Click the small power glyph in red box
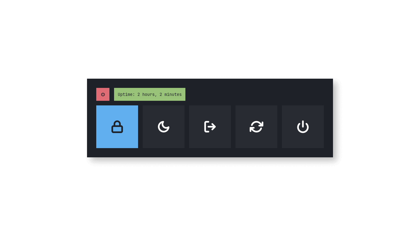The height and width of the screenshot is (236, 420). click(x=103, y=94)
